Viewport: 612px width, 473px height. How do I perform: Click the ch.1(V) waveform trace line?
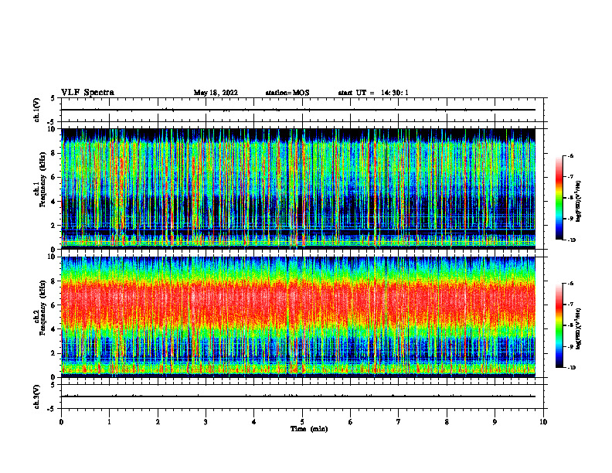coord(298,110)
